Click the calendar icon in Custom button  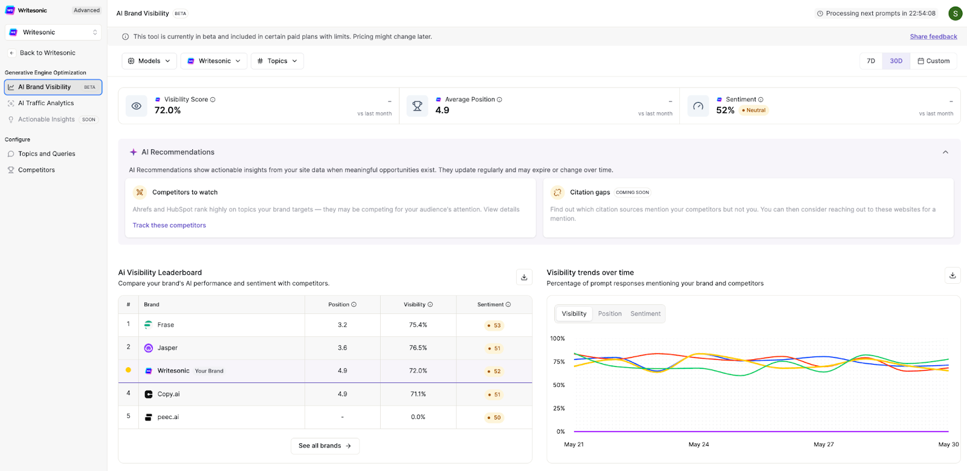click(920, 61)
